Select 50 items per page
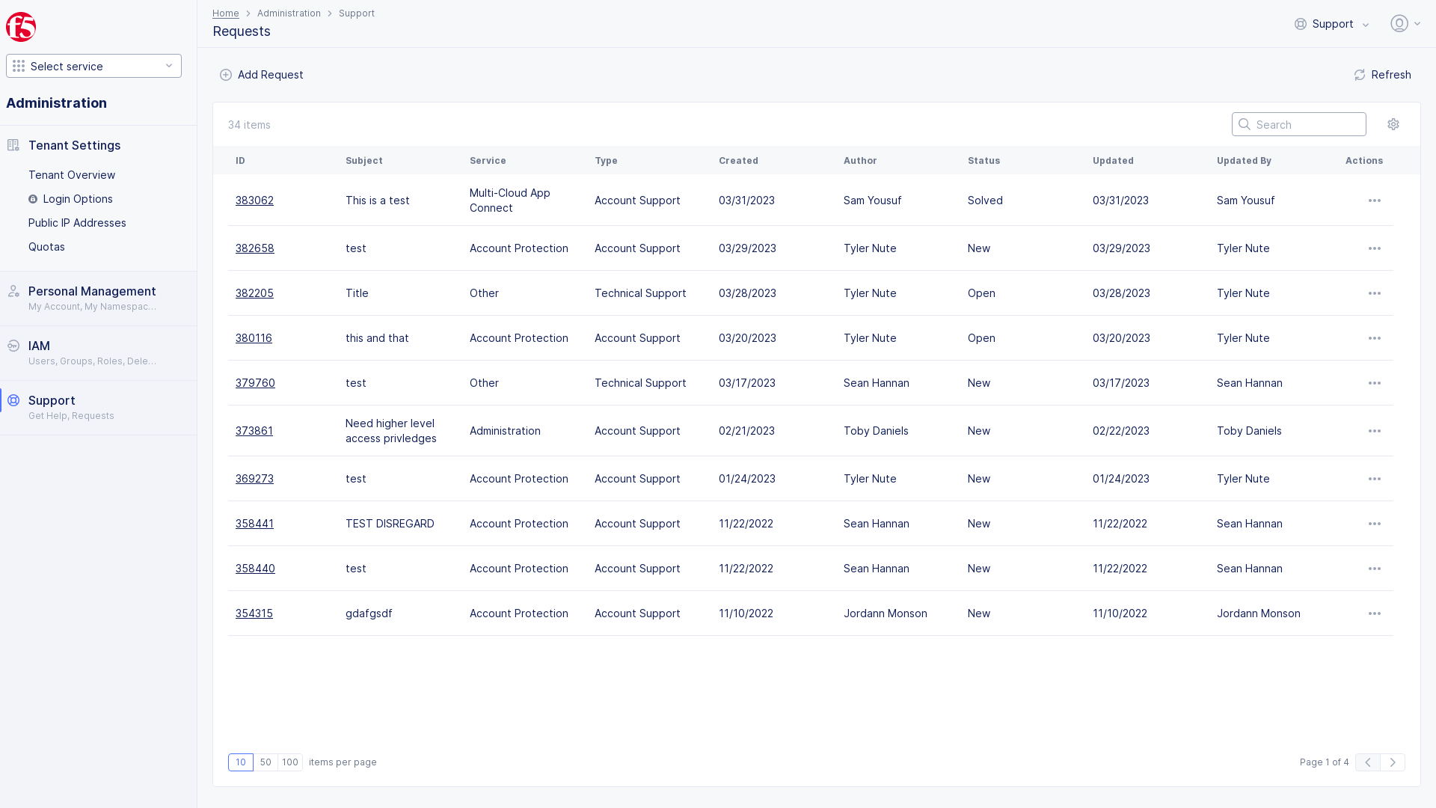 (x=266, y=762)
